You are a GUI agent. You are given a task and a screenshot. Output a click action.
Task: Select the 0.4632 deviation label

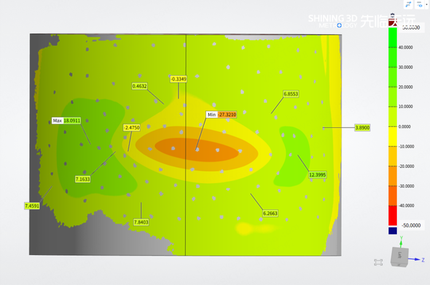pyautogui.click(x=139, y=86)
